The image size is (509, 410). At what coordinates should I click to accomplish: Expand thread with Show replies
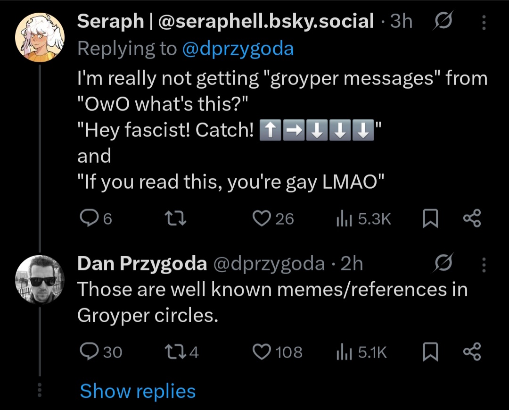[138, 391]
